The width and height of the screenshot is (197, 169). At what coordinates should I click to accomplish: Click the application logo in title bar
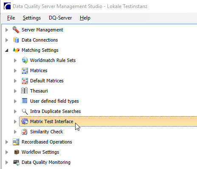pyautogui.click(x=7, y=6)
